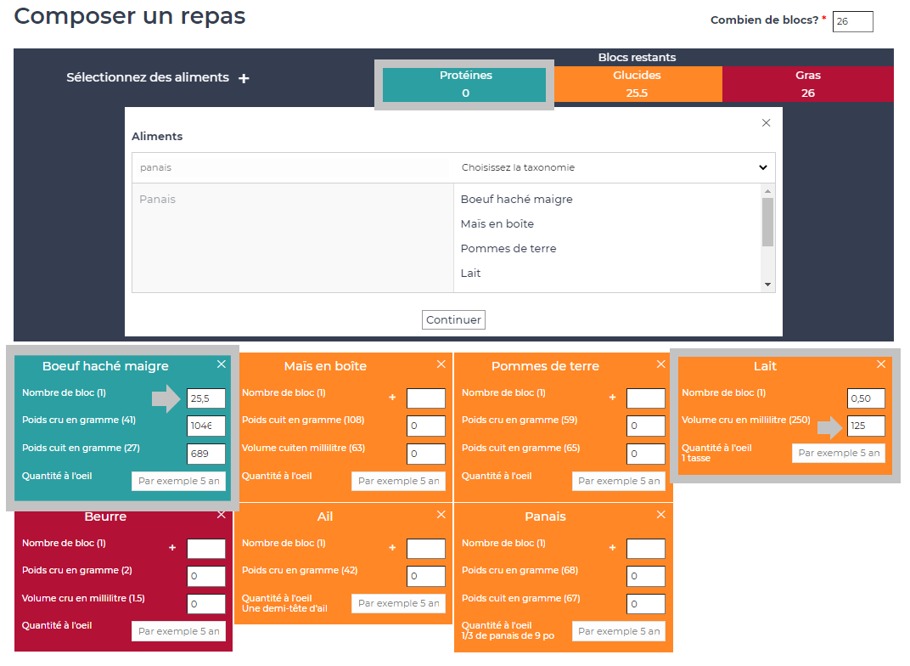Click plus icon in Beurre card
910x666 pixels.
click(172, 548)
